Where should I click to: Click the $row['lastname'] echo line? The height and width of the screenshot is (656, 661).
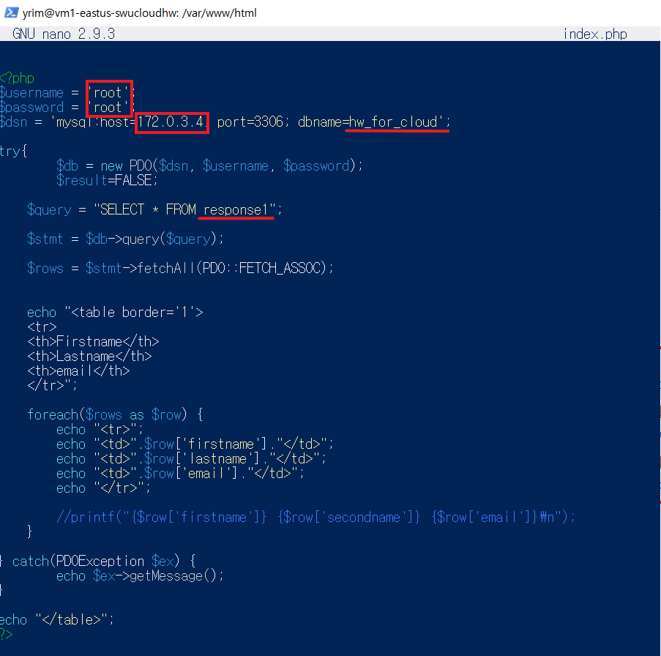point(191,459)
